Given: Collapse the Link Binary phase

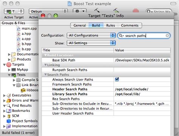Looking at the screenshot, I should tap(14, 85).
